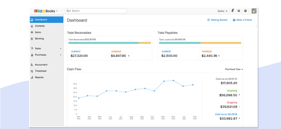Click the Getting Started play icon
The image size is (281, 129).
[209, 20]
